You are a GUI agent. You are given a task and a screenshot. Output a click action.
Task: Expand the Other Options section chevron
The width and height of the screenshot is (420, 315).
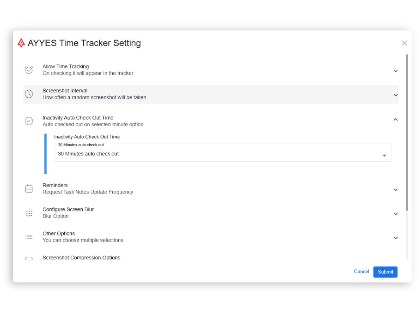point(395,238)
